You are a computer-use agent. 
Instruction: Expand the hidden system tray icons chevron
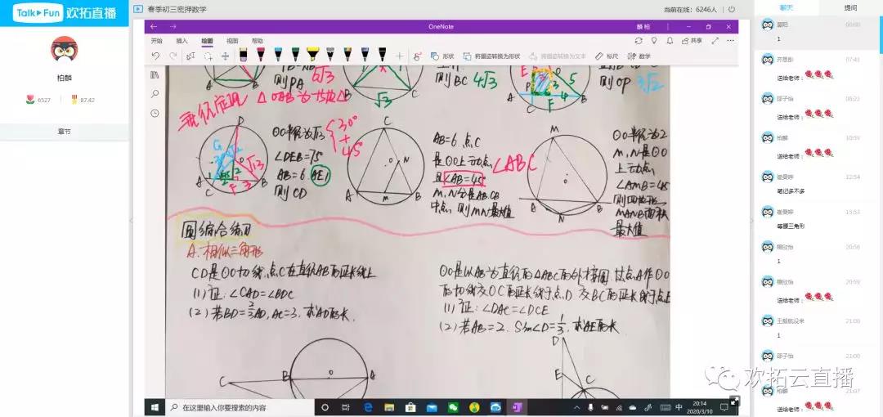point(577,406)
